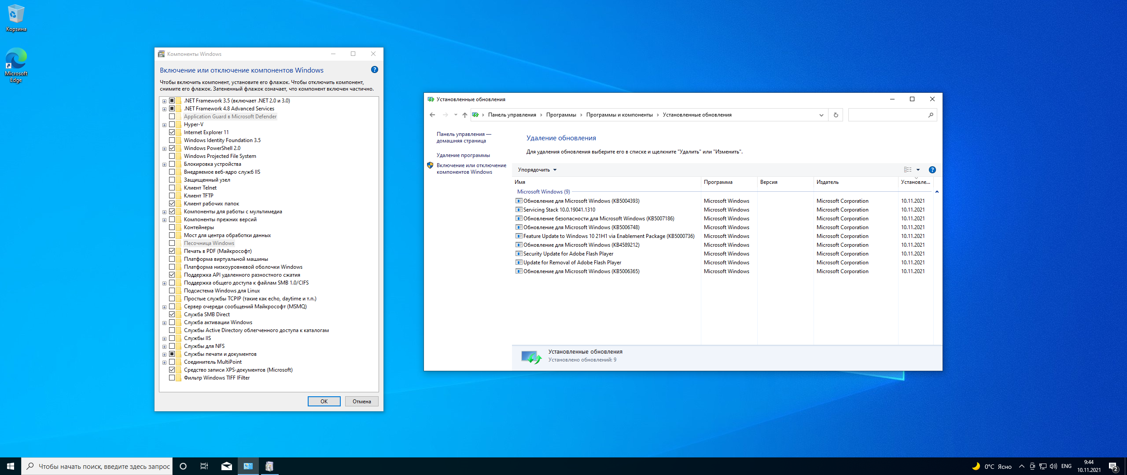Click the speaker volume icon in the tray

click(1053, 466)
